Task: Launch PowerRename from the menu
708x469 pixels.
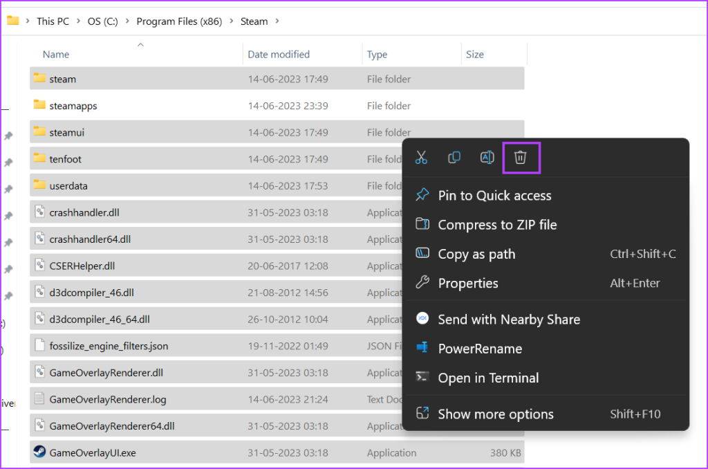Action: tap(480, 349)
